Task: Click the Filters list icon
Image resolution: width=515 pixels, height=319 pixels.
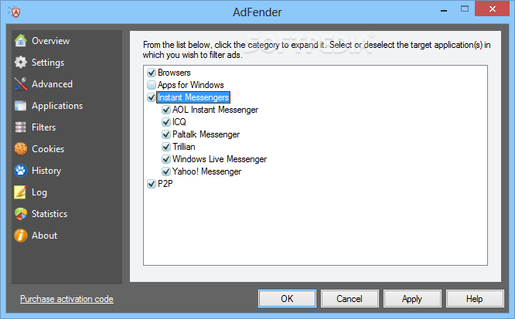Action: coord(21,127)
